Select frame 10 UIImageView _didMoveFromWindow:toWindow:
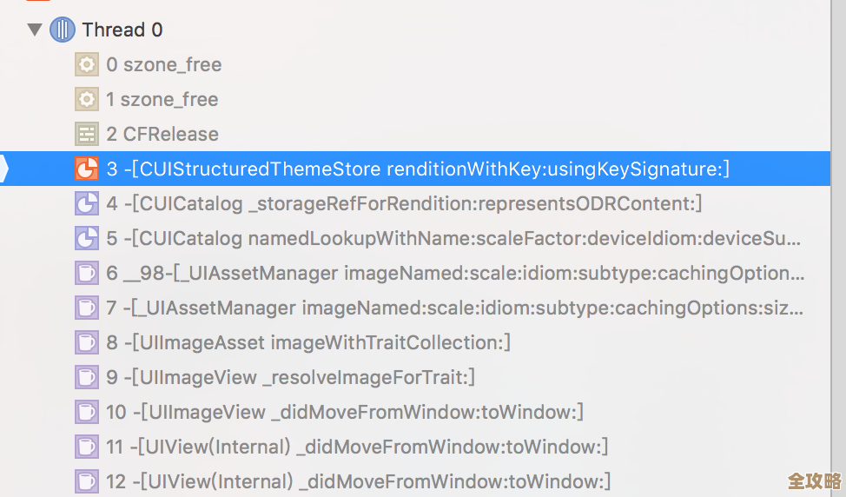Viewport: 846px width, 497px height. [345, 412]
